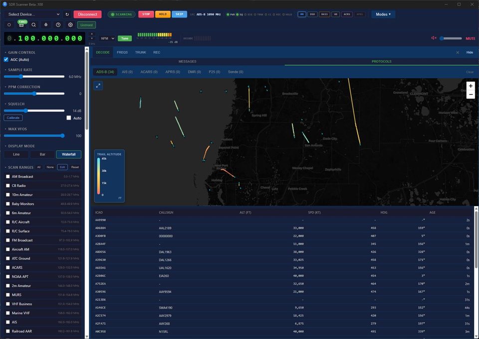Toggle the R433 decoder badge
479x339 pixels.
click(324, 14)
